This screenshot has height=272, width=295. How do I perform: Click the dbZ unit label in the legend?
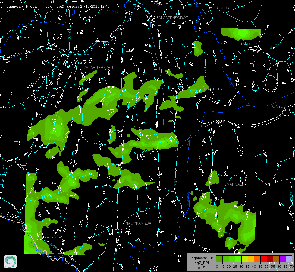(x=201, y=268)
